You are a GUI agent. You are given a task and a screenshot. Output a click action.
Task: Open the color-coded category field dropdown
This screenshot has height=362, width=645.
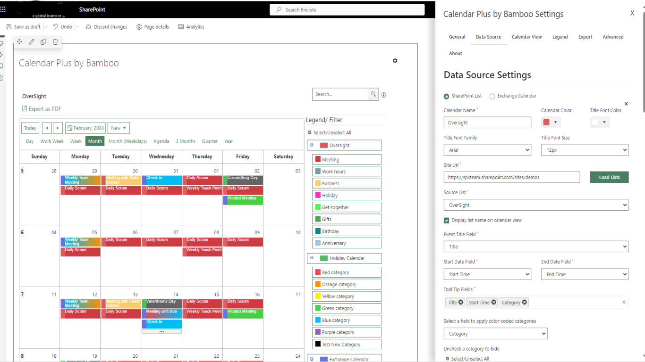pos(495,334)
